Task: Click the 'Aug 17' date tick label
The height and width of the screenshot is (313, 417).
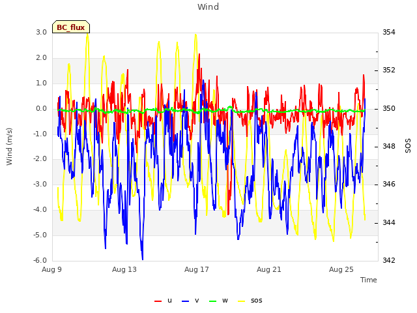Action: point(197,269)
